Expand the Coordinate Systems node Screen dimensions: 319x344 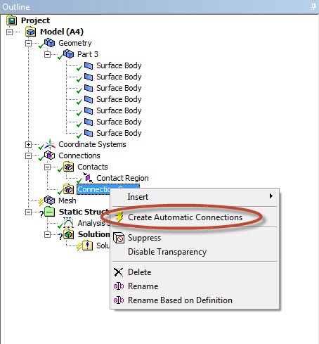(28, 144)
